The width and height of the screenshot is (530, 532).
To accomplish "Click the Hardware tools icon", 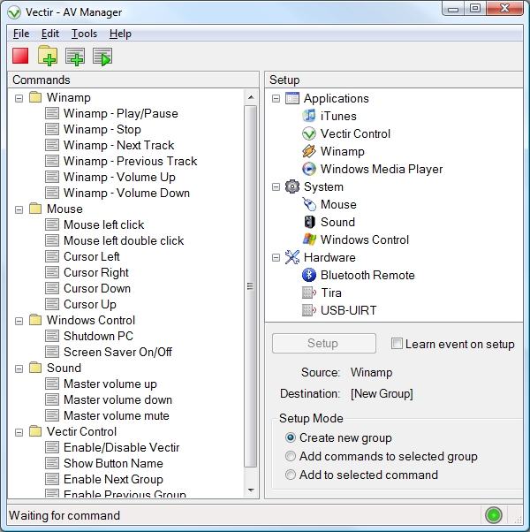I will point(292,257).
